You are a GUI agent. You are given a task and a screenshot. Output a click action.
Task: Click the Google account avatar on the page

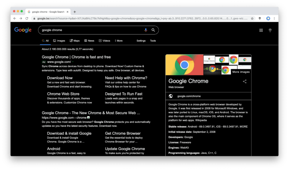pyautogui.click(x=270, y=30)
